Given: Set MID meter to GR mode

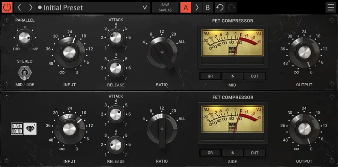Looking at the screenshot, I should (210, 76).
